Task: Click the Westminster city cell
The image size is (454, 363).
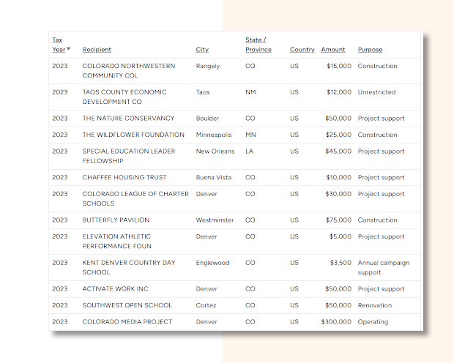Action: click(215, 220)
